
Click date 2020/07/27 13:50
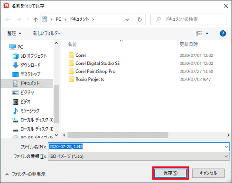[x=196, y=72]
